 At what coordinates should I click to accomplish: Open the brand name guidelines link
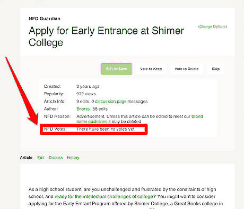140,119
